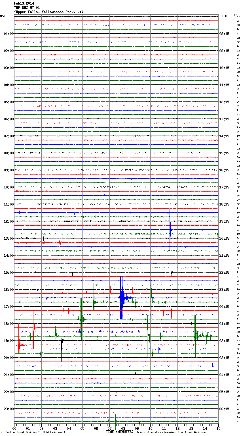Viewport: 241px width, 436px height.
Task: Click the 09:15 UTC time label
Action: (x=224, y=51)
